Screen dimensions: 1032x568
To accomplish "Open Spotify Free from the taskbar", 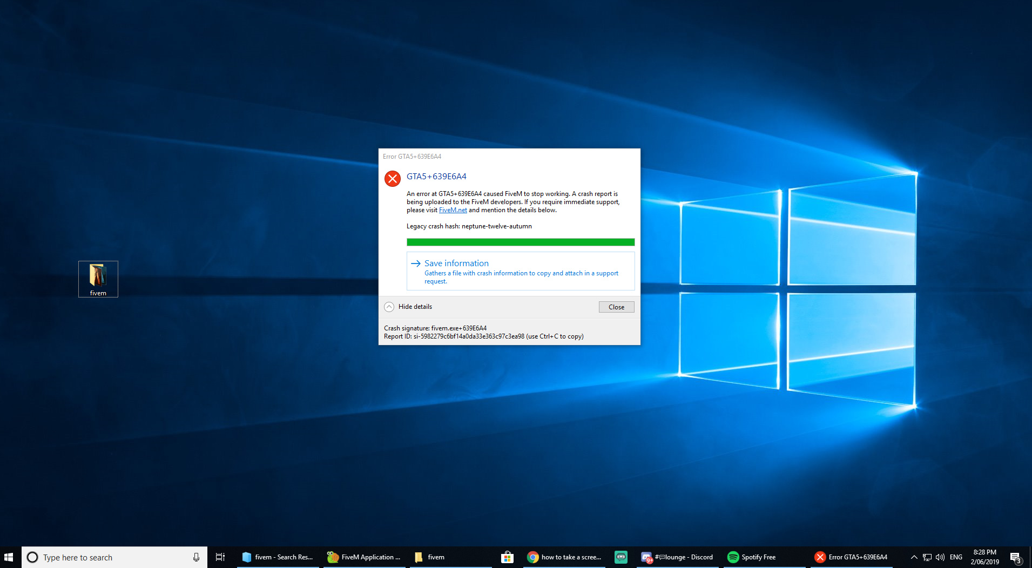I will pyautogui.click(x=752, y=557).
